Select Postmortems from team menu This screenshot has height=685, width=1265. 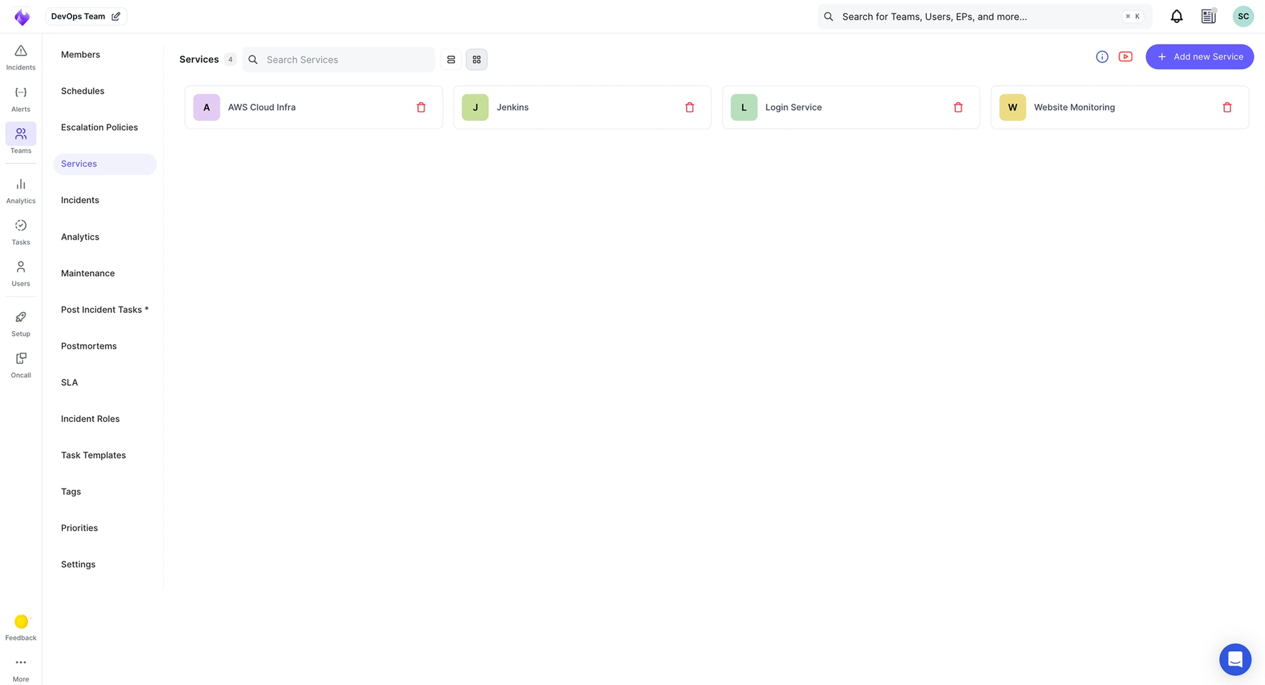point(89,346)
